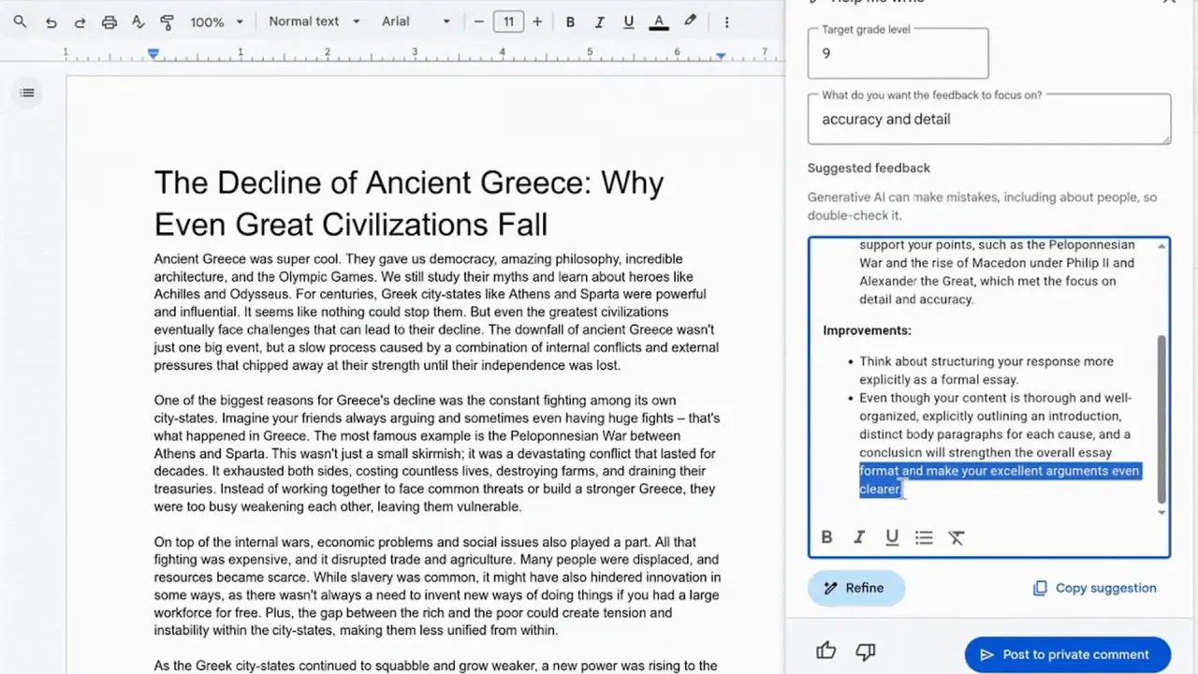Toggle italic in the main toolbar

599,22
